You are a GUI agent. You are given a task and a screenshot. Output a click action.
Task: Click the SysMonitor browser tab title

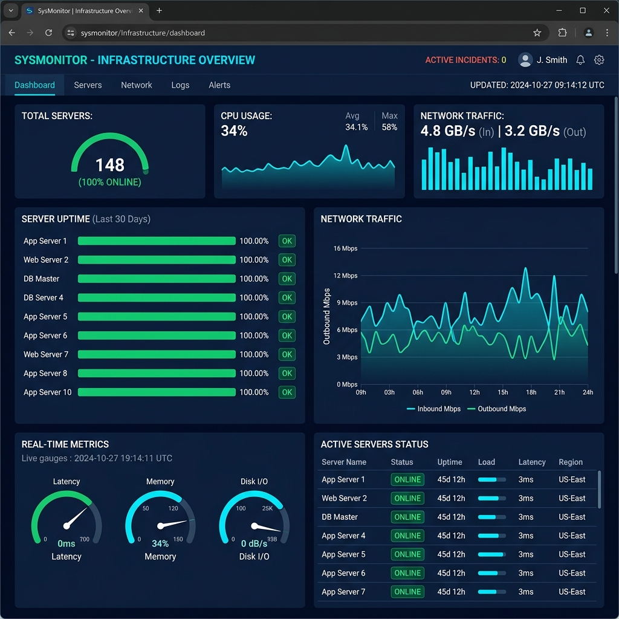coord(85,11)
